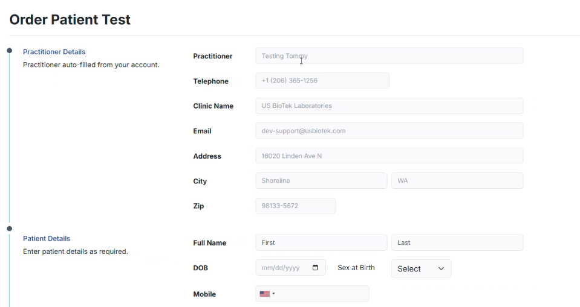Image resolution: width=580 pixels, height=307 pixels.
Task: Click the DOB date input field
Action: [x=290, y=268]
